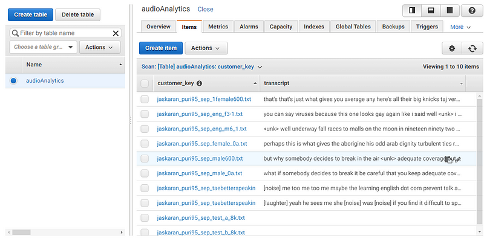Image resolution: width=484 pixels, height=238 pixels.
Task: Switch to full panel layout icon
Action: pos(450,10)
